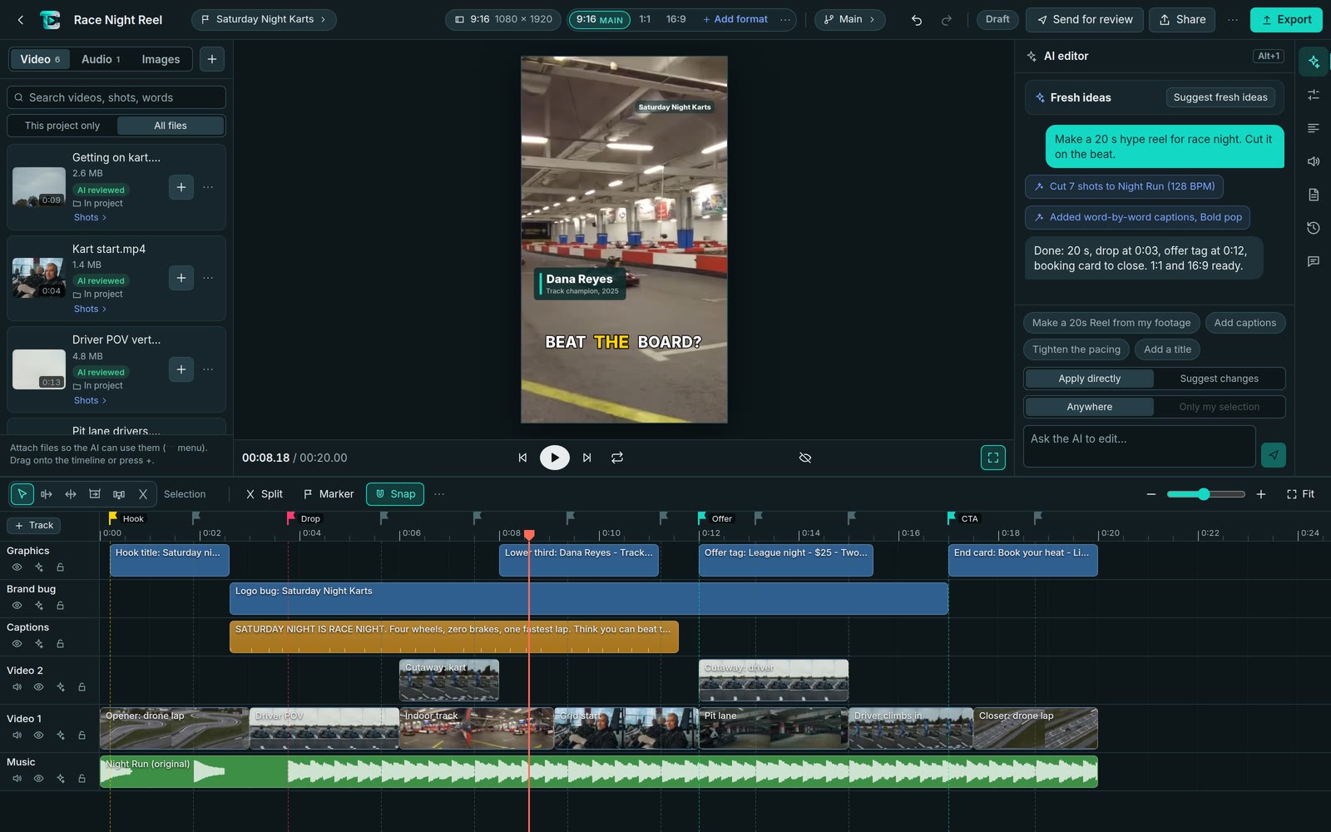This screenshot has height=832, width=1331.
Task: Skip to next clip
Action: (x=586, y=458)
